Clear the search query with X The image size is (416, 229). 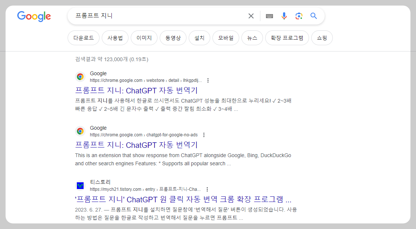251,16
